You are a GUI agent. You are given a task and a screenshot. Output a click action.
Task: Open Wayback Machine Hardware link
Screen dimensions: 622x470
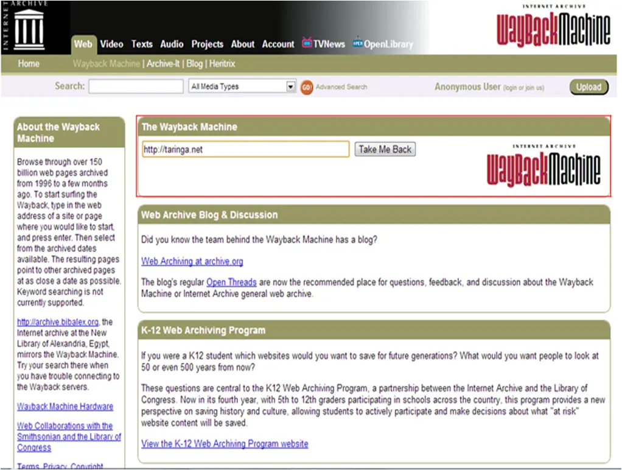coord(65,407)
